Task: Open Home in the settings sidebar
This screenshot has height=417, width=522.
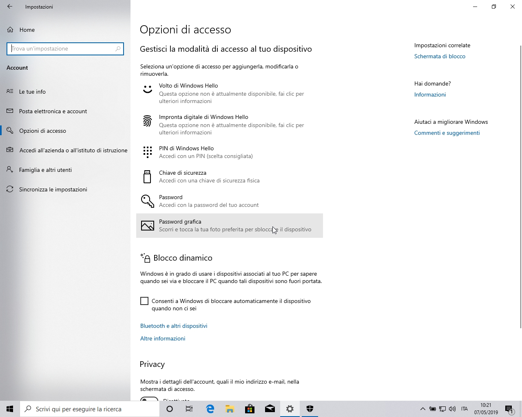Action: 65,30
